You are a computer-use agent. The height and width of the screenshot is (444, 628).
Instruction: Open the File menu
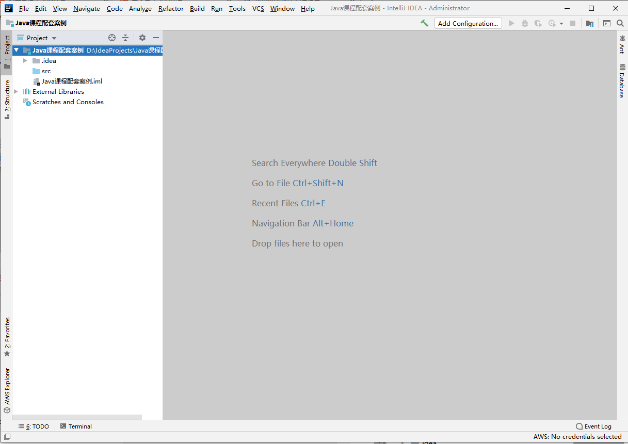(x=24, y=9)
